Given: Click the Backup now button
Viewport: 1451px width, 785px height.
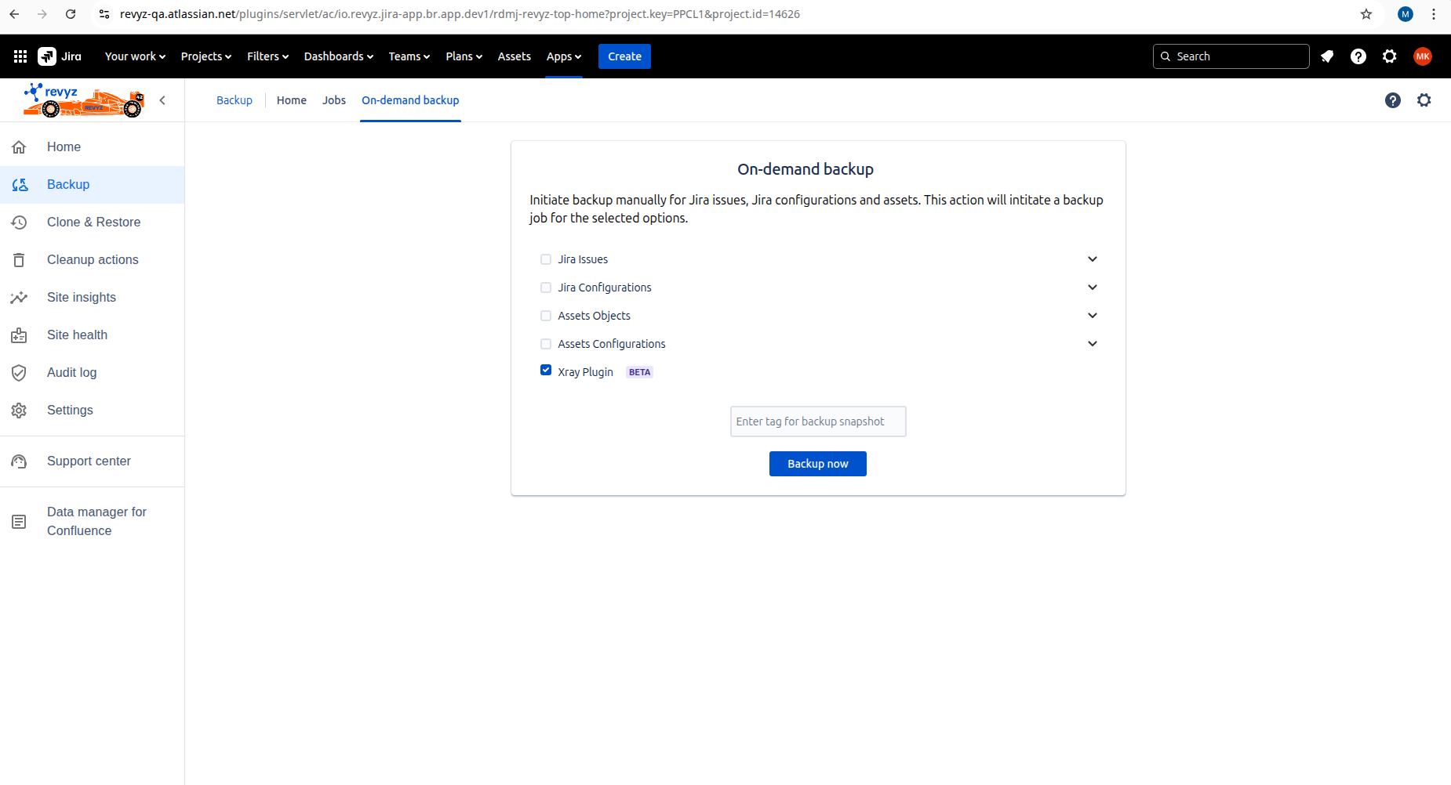Looking at the screenshot, I should coord(817,464).
